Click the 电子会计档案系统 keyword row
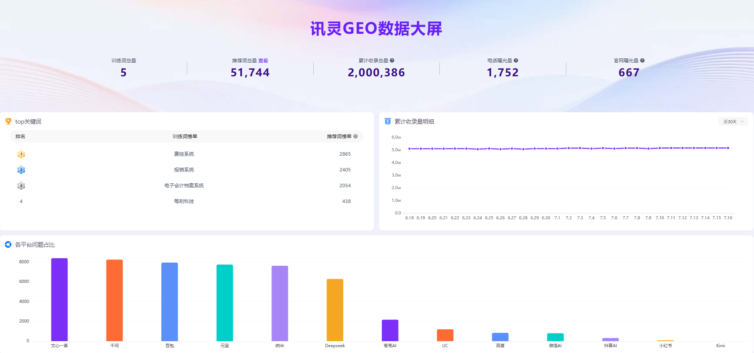 point(187,185)
